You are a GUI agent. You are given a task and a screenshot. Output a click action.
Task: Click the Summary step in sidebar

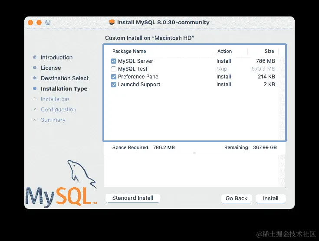click(53, 120)
